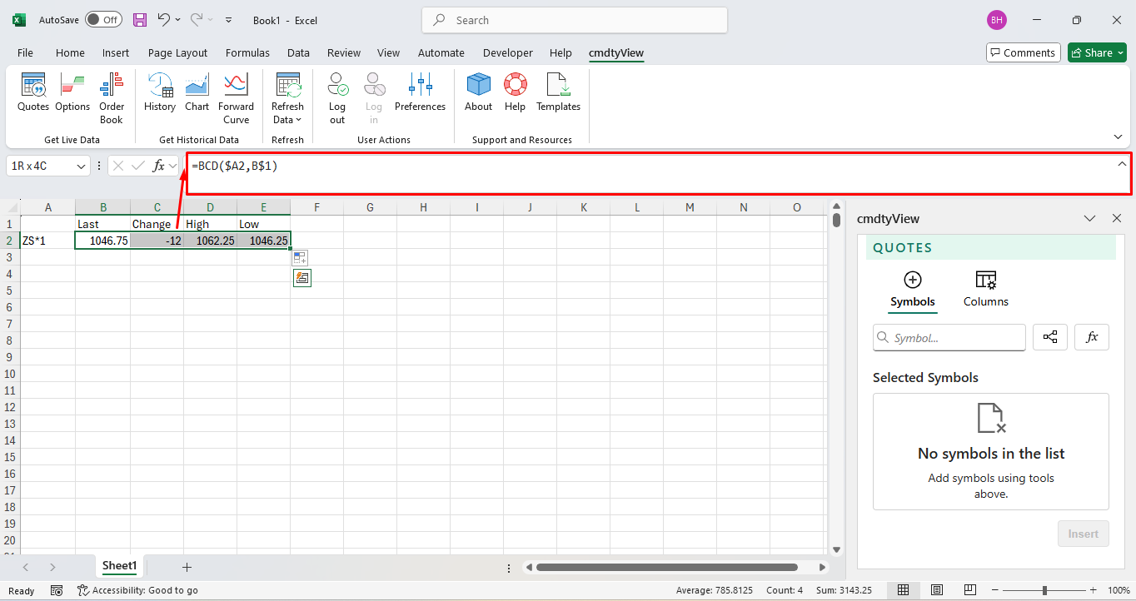Select the Sheet1 tab
Image resolution: width=1136 pixels, height=601 pixels.
point(119,566)
